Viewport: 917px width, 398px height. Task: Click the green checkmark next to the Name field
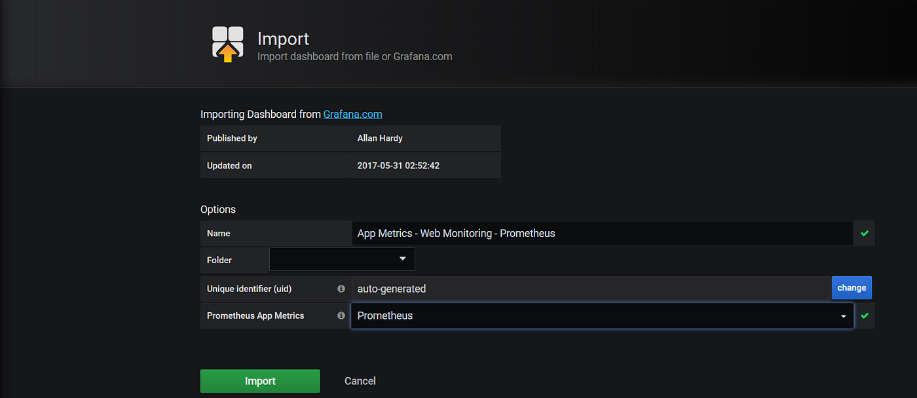tap(864, 233)
